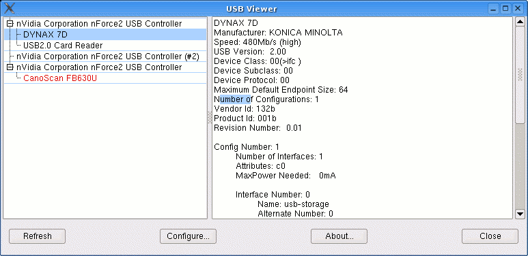Click 'MaxPower Needed: 0mA' line
This screenshot has width=528, height=256.
coord(286,176)
